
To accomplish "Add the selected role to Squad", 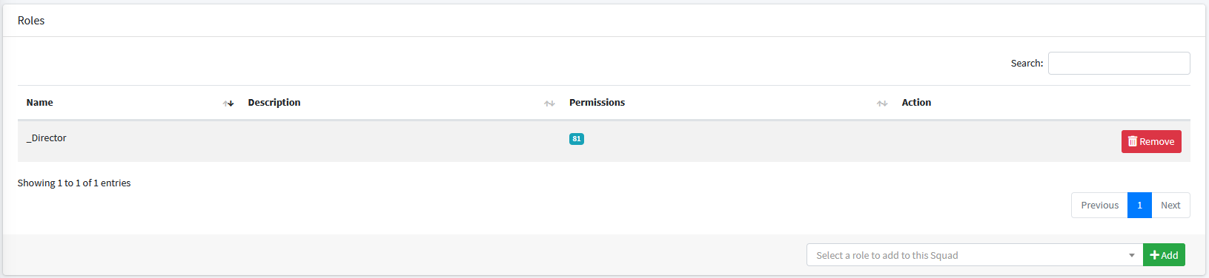I will (1164, 255).
